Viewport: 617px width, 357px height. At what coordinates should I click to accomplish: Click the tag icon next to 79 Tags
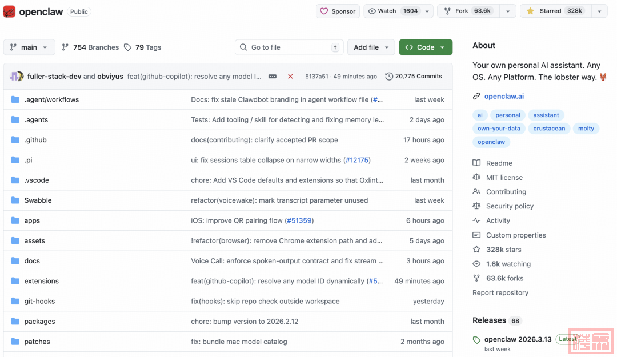(128, 47)
